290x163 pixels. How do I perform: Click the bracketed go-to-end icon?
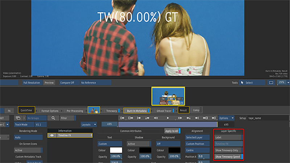205,118
